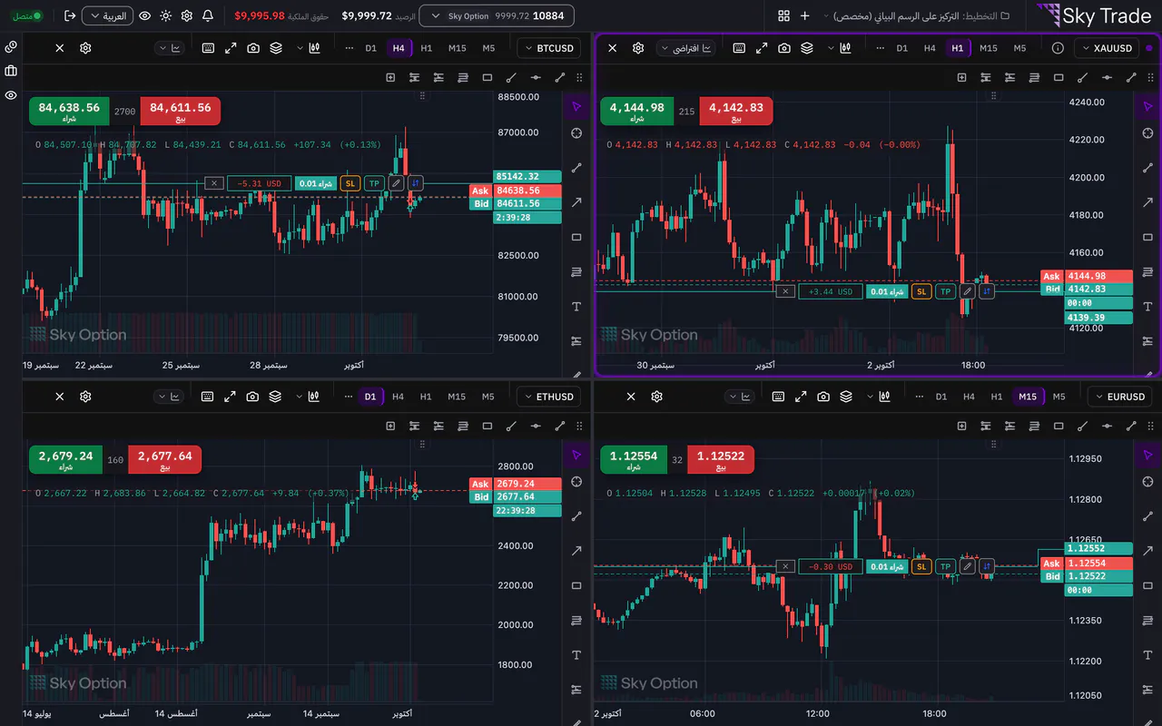1162x726 pixels.
Task: Select the crosshair tool on the BTCUSD chart
Action: tap(576, 134)
